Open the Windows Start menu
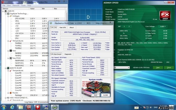The height and width of the screenshot is (110, 176). (4, 108)
